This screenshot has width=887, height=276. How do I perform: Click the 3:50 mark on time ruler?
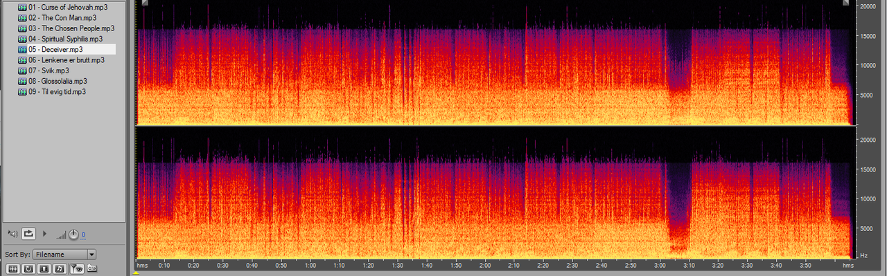coord(805,266)
